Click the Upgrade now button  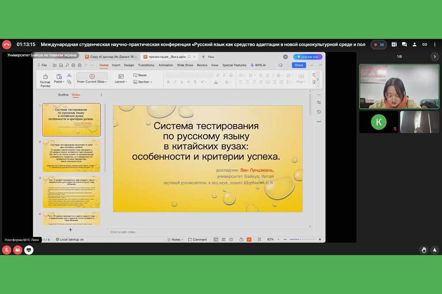pos(308,57)
